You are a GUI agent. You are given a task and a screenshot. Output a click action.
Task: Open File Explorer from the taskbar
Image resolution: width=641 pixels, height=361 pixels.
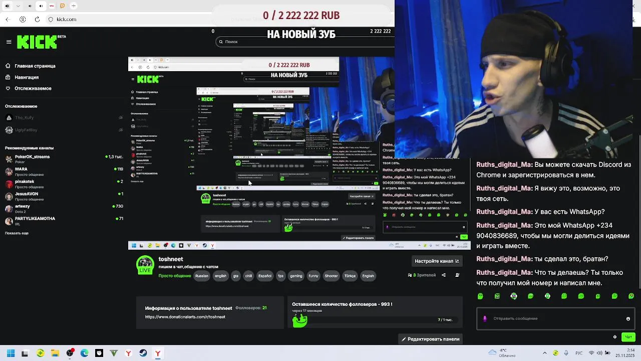pos(55,353)
